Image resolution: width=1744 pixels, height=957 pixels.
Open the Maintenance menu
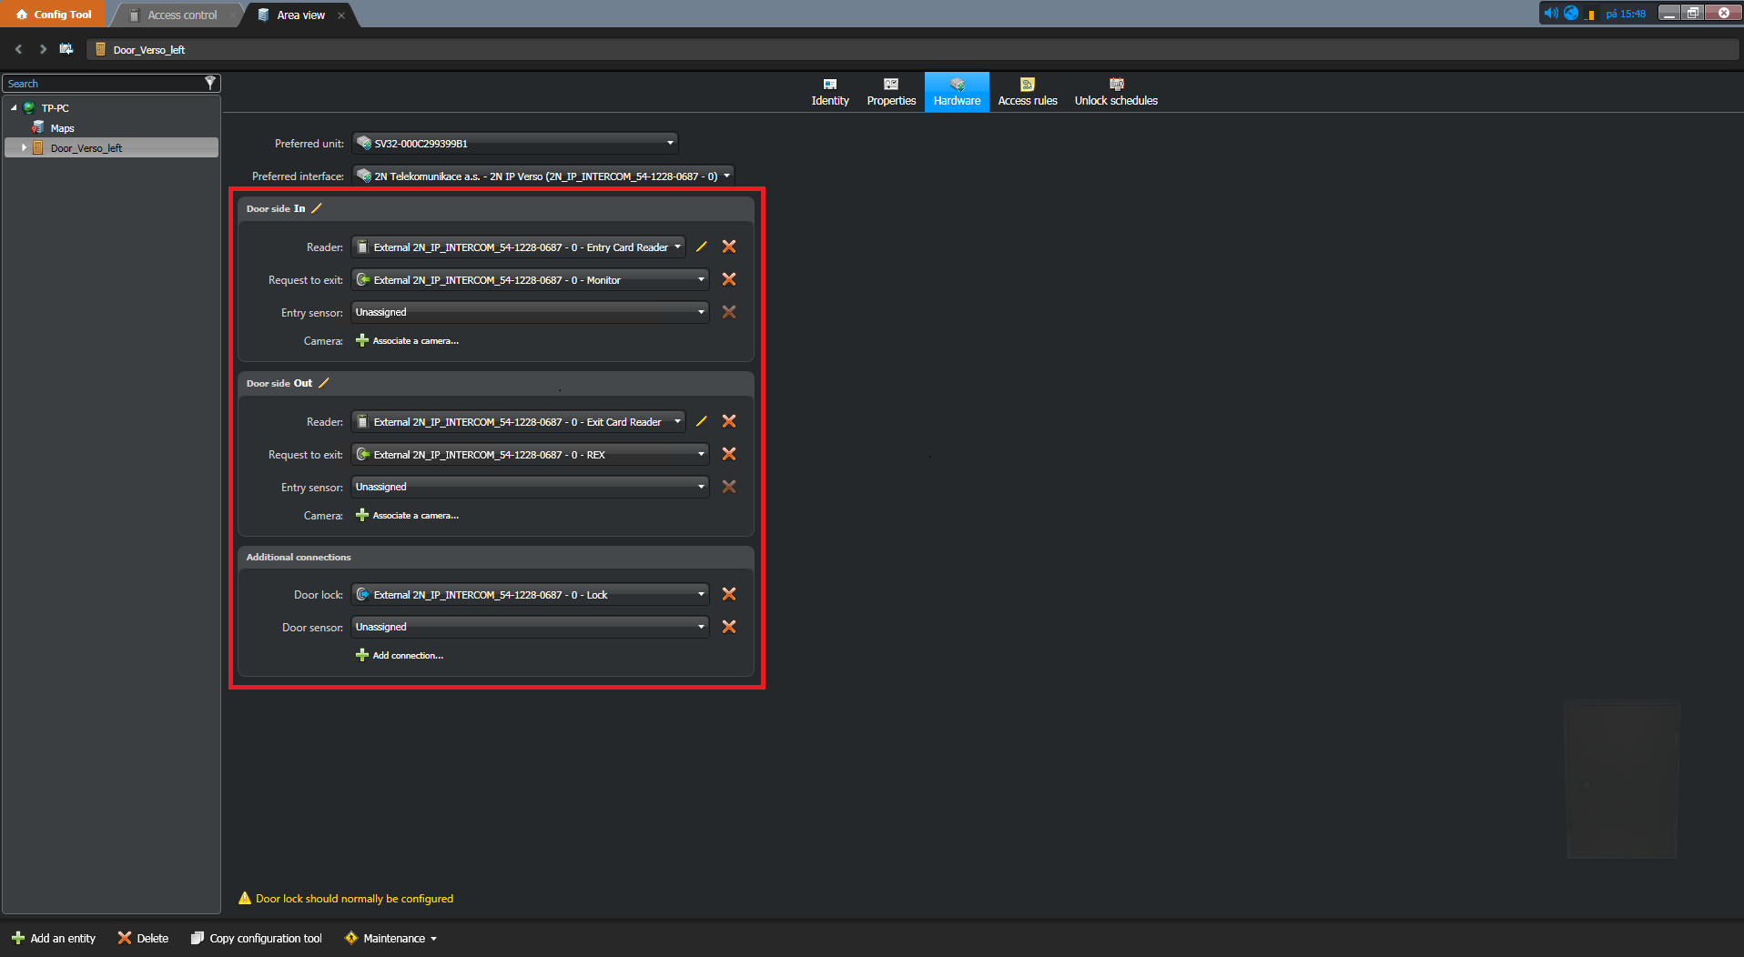pyautogui.click(x=391, y=938)
